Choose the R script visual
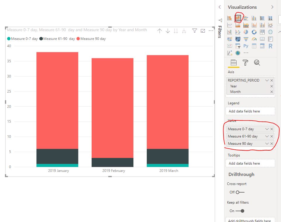Screen dimensions: 281x222 pyautogui.click(x=270, y=46)
